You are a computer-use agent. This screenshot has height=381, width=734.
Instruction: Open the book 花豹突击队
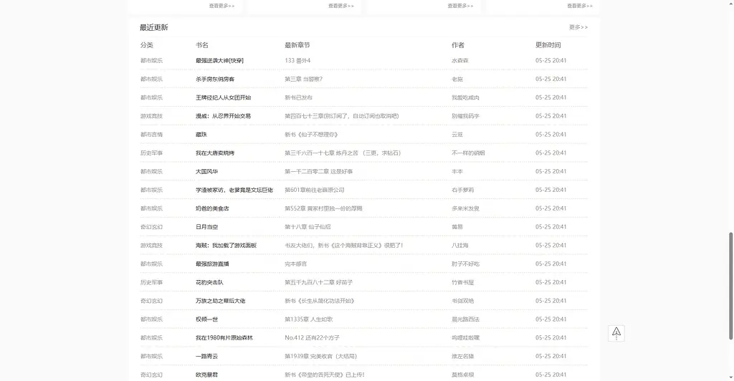click(209, 283)
